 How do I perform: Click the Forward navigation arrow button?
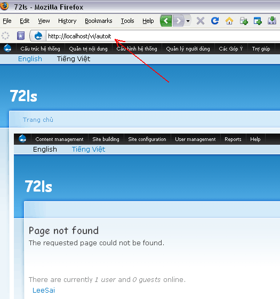[x=179, y=21]
